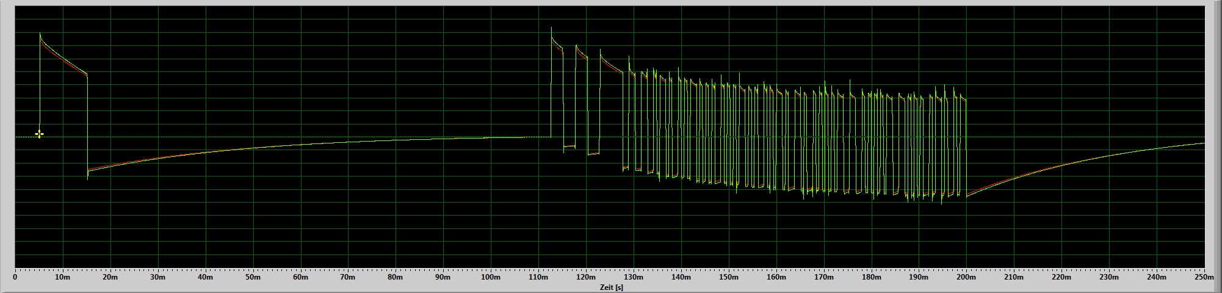Image resolution: width=1222 pixels, height=293 pixels.
Task: Click the "230m" time axis label
Action: click(x=1110, y=278)
